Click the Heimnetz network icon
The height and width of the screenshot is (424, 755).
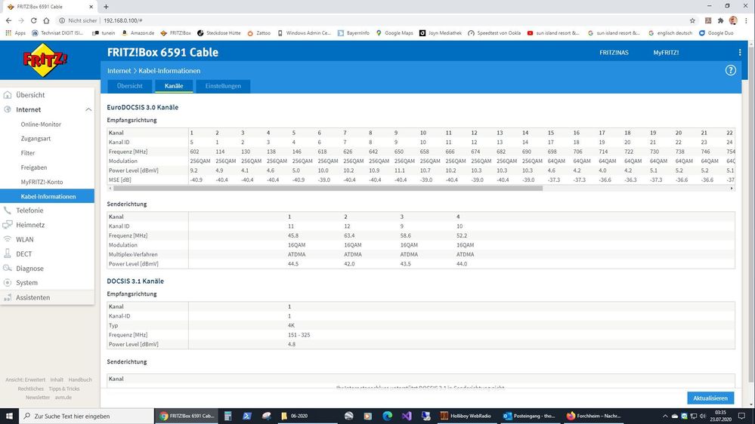[8, 225]
